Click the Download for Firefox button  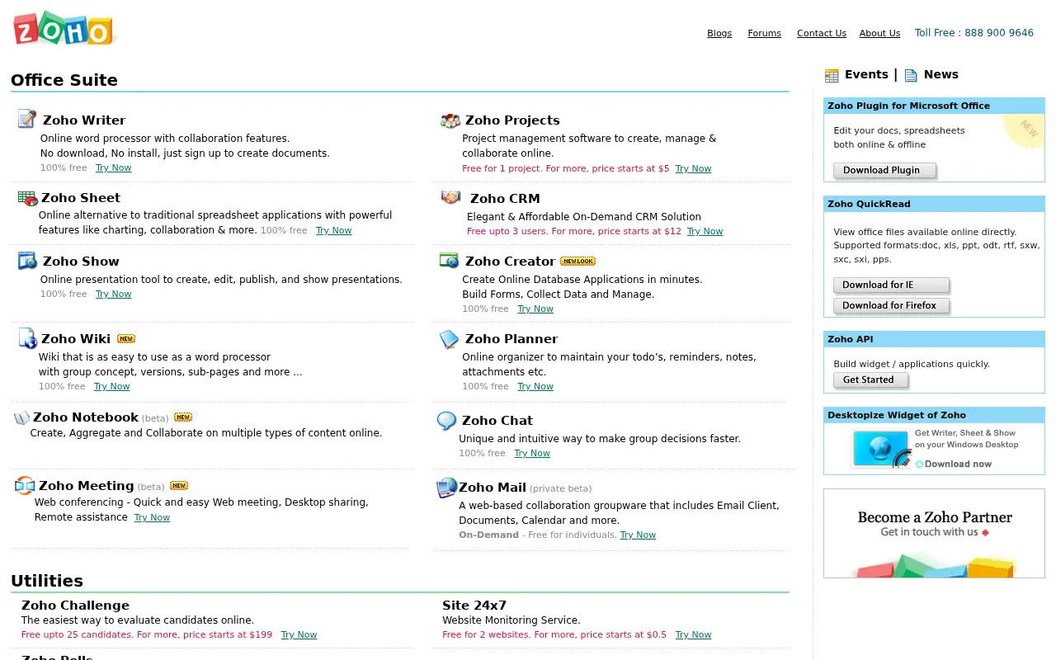[892, 306]
